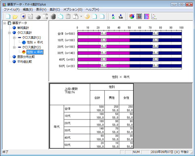Select クロス集計(1) in the tree

(x=31, y=38)
